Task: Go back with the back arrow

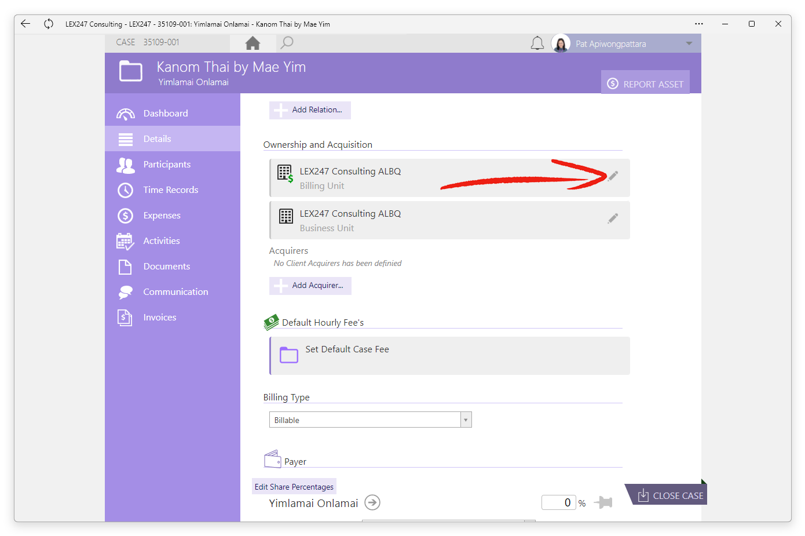Action: [x=25, y=24]
